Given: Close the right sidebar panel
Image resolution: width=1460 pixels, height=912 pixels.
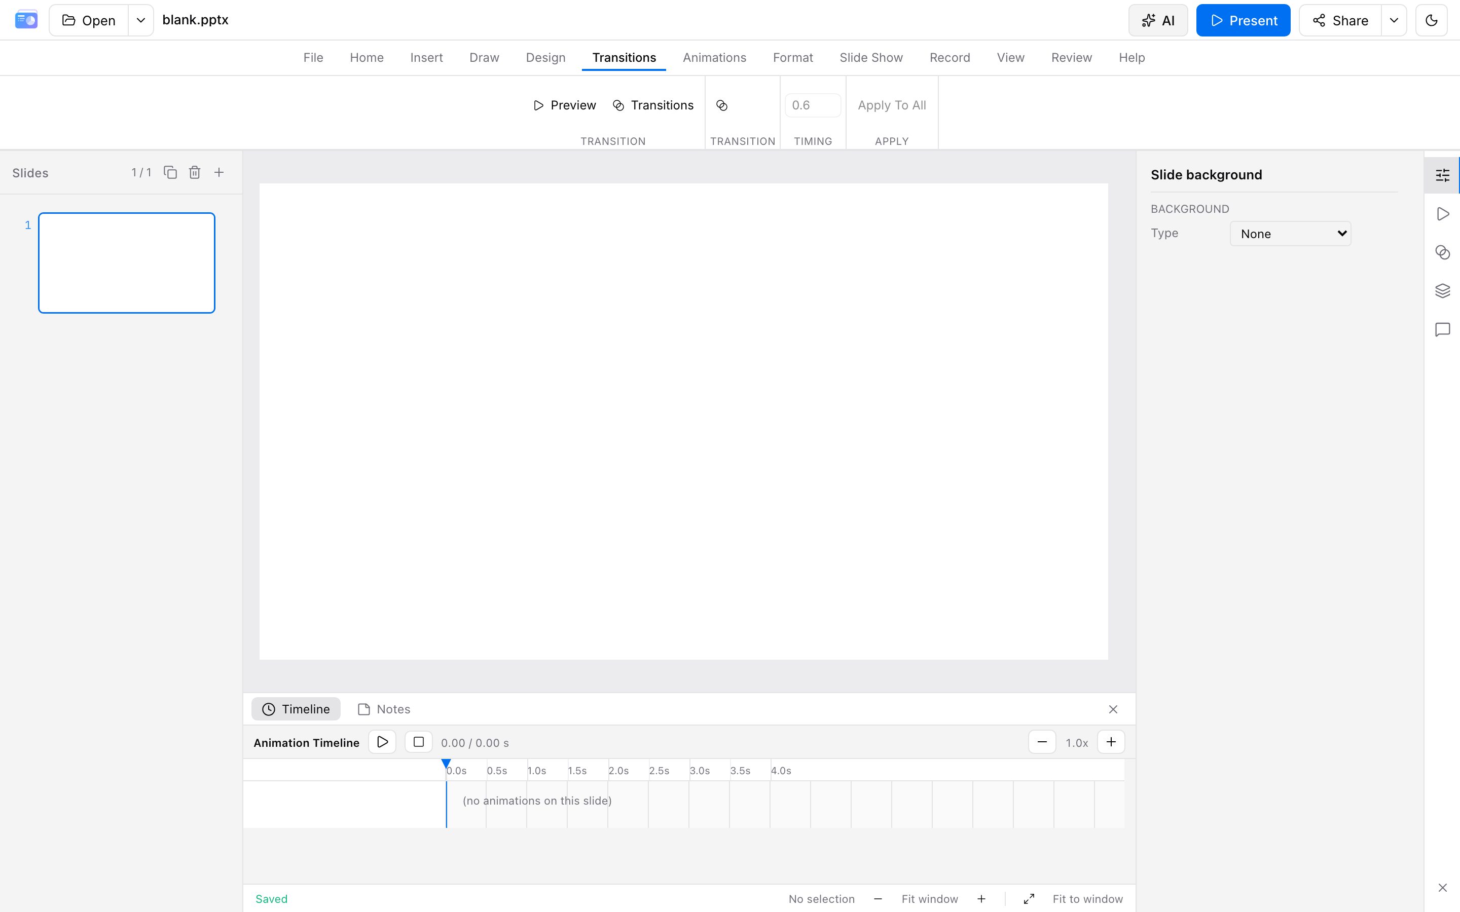Looking at the screenshot, I should [x=1442, y=887].
